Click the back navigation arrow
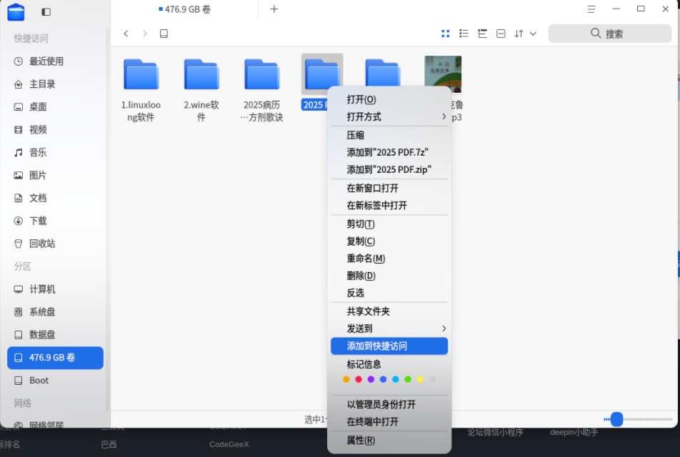680x457 pixels. click(x=126, y=33)
